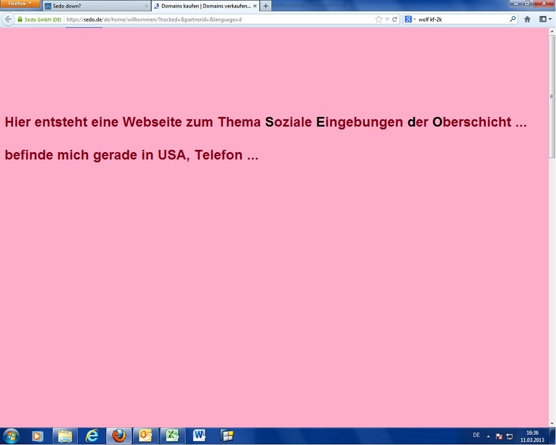Image resolution: width=556 pixels, height=445 pixels.
Task: Open Excel from taskbar
Action: click(172, 436)
